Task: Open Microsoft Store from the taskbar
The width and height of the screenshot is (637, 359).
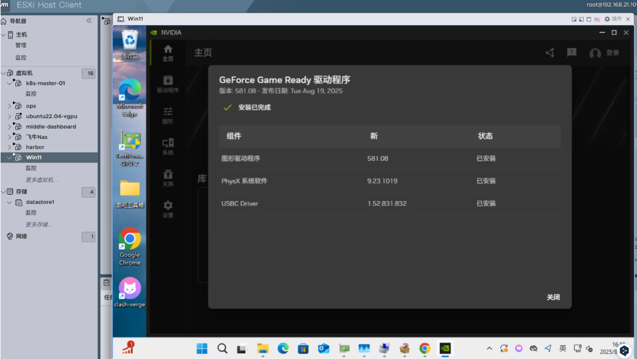Action: pyautogui.click(x=303, y=348)
